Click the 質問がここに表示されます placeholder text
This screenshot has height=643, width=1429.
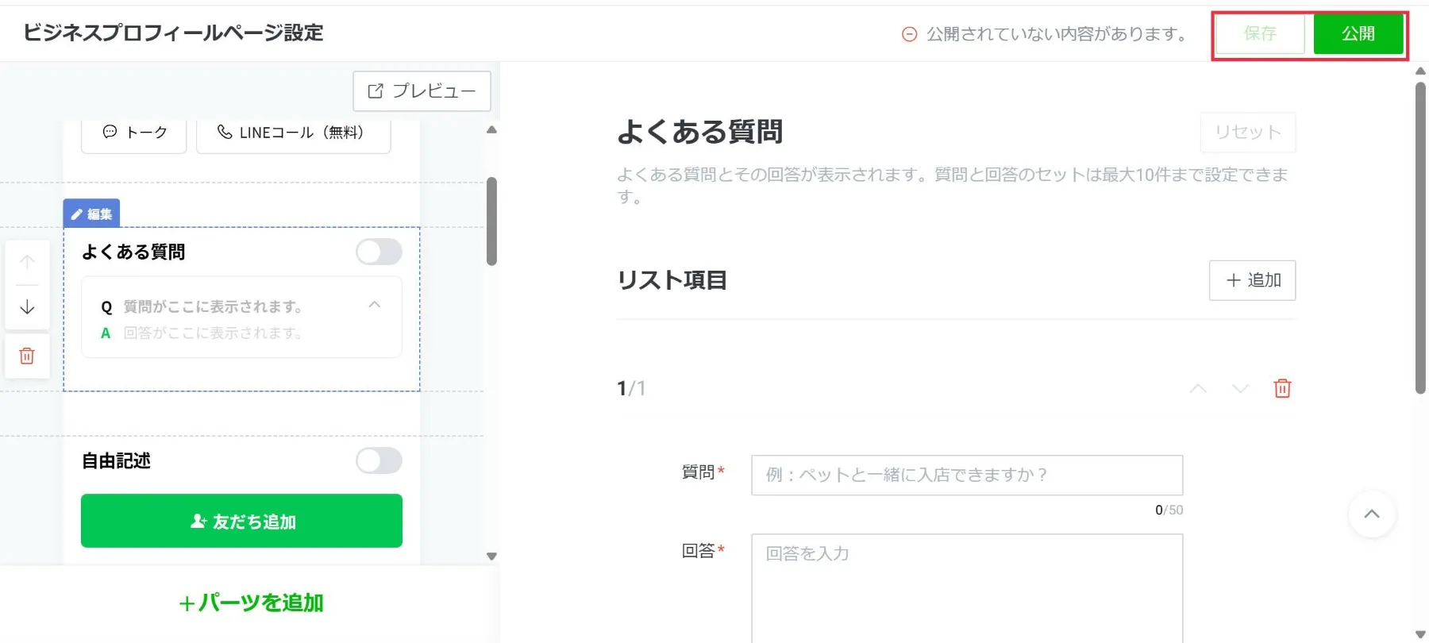click(x=213, y=306)
